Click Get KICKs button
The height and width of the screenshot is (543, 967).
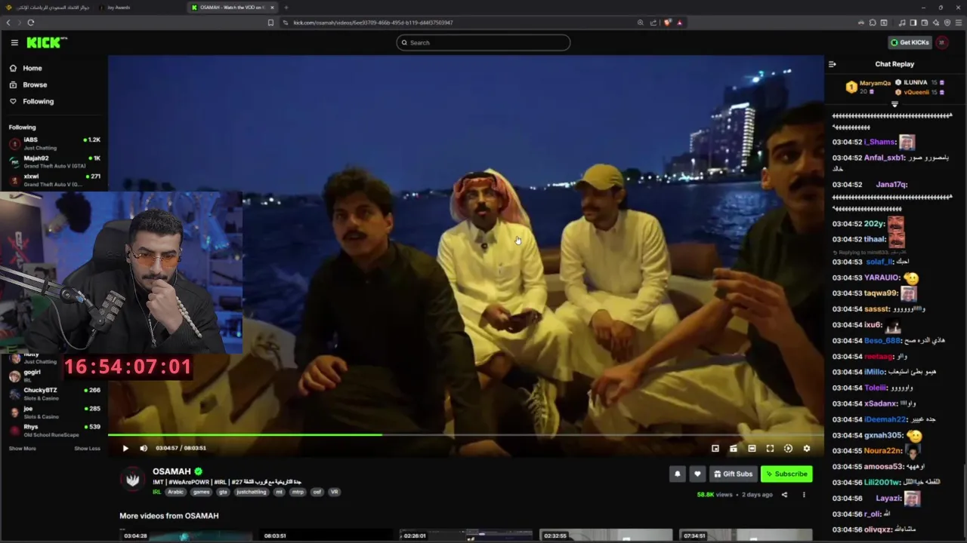[x=910, y=43]
